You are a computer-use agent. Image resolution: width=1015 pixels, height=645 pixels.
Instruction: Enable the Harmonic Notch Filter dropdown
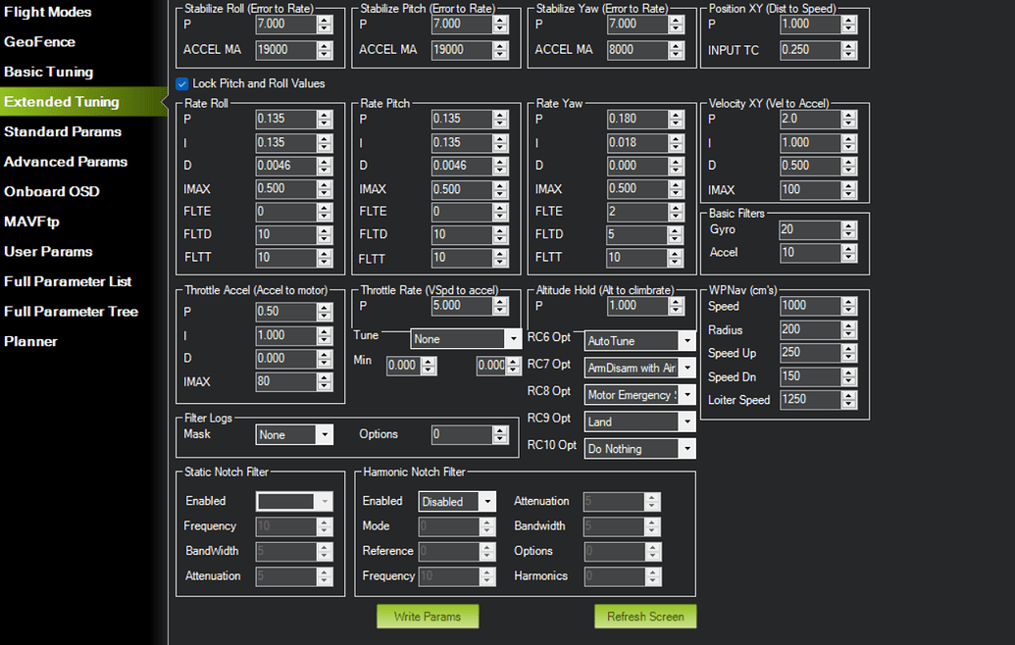pos(456,501)
